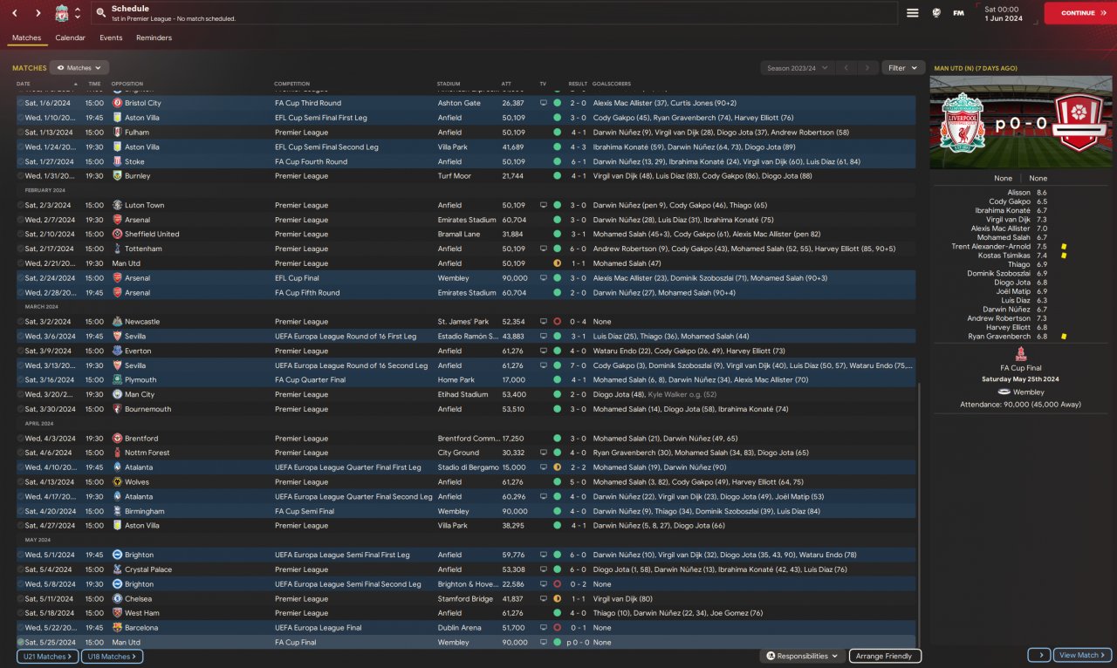Click the Man City club badge

coord(117,394)
